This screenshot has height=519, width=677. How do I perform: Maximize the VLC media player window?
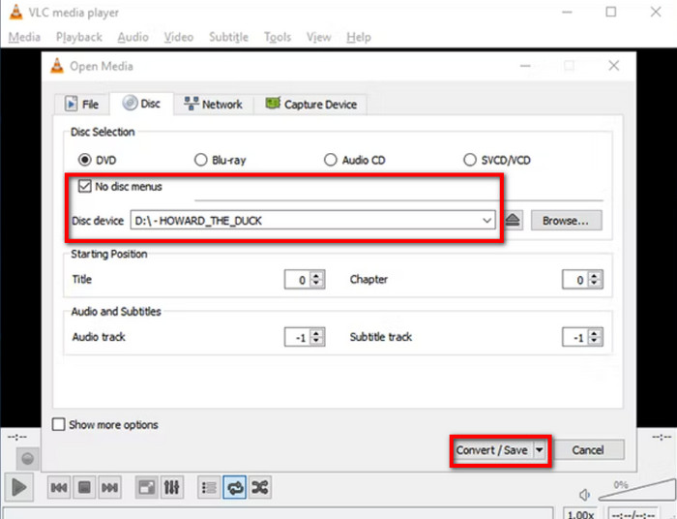tap(611, 12)
